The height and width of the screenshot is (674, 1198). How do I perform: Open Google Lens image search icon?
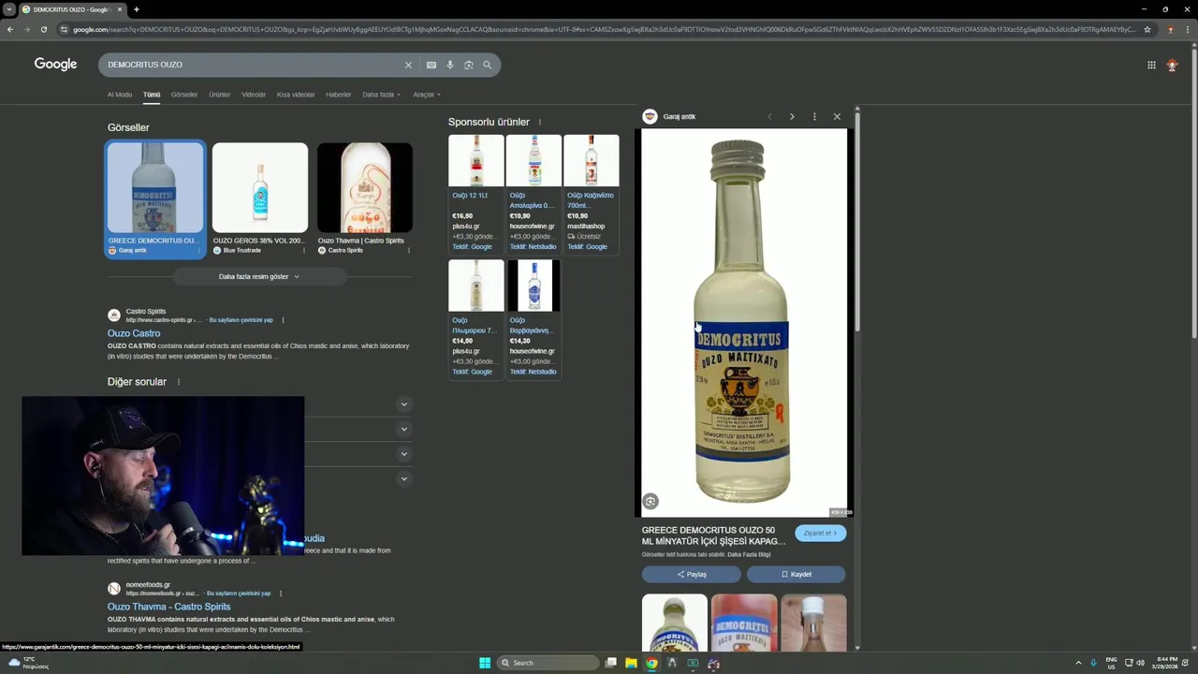[x=468, y=65]
